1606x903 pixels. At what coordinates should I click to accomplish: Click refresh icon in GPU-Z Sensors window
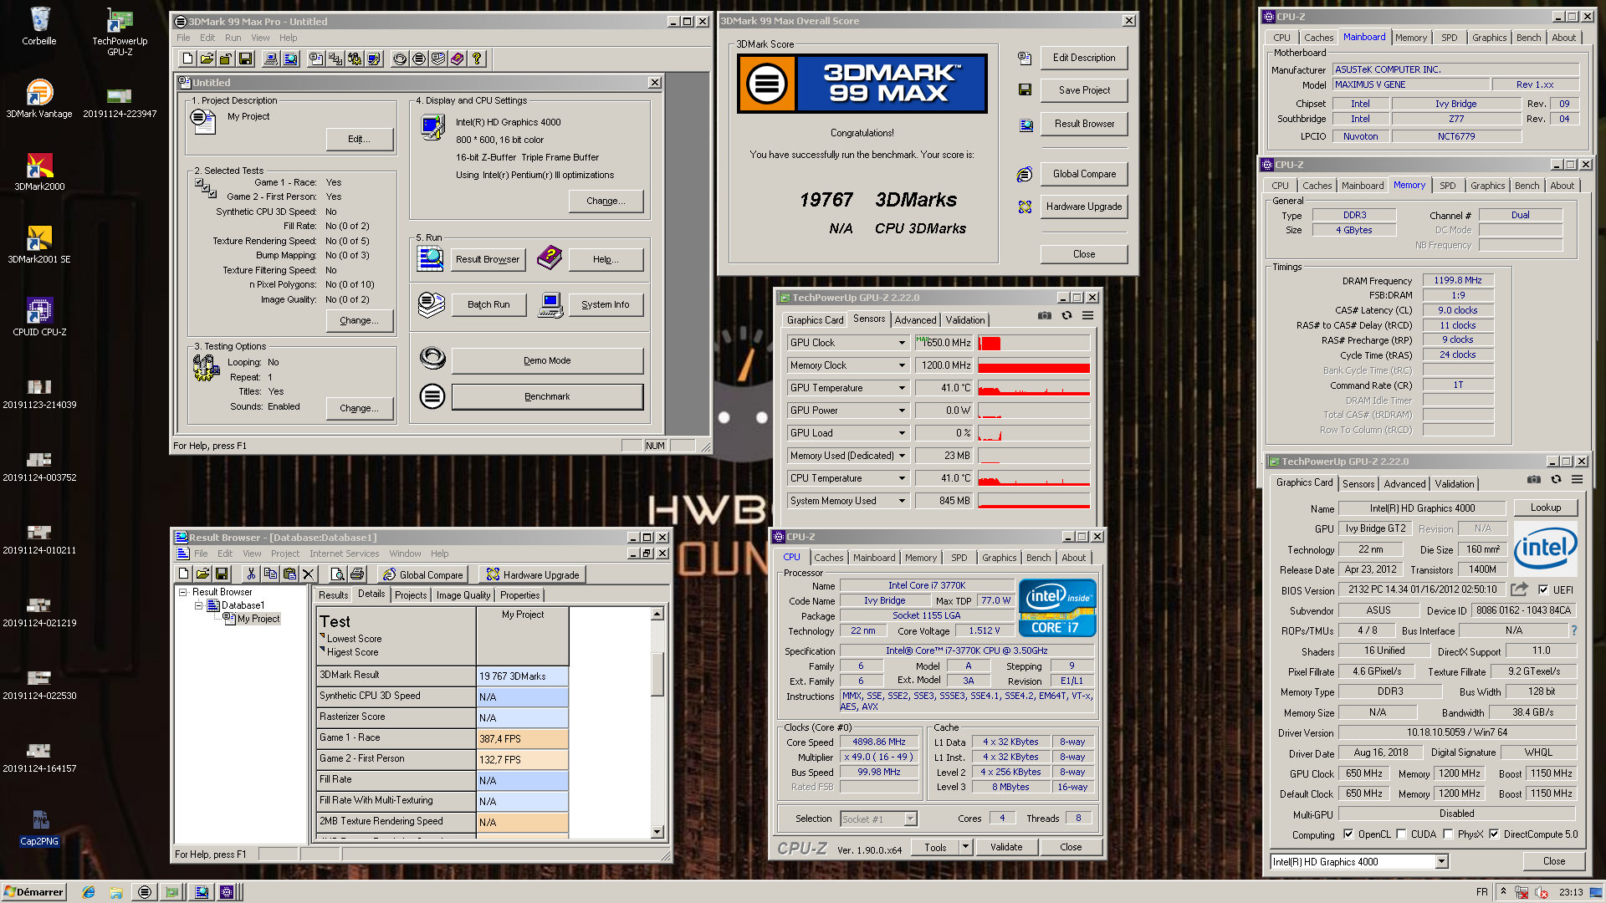click(x=1066, y=315)
